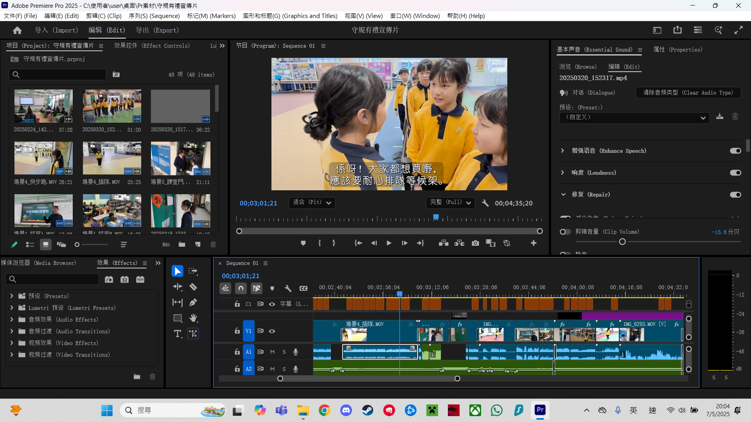
Task: Select the Selection tool arrow
Action: pos(177,271)
